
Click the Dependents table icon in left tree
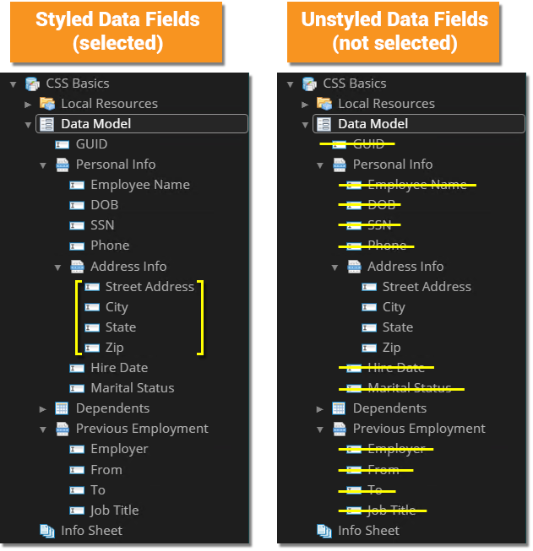62,408
